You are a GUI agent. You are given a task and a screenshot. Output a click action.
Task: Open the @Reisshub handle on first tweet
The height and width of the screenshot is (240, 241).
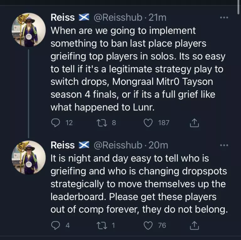point(118,17)
